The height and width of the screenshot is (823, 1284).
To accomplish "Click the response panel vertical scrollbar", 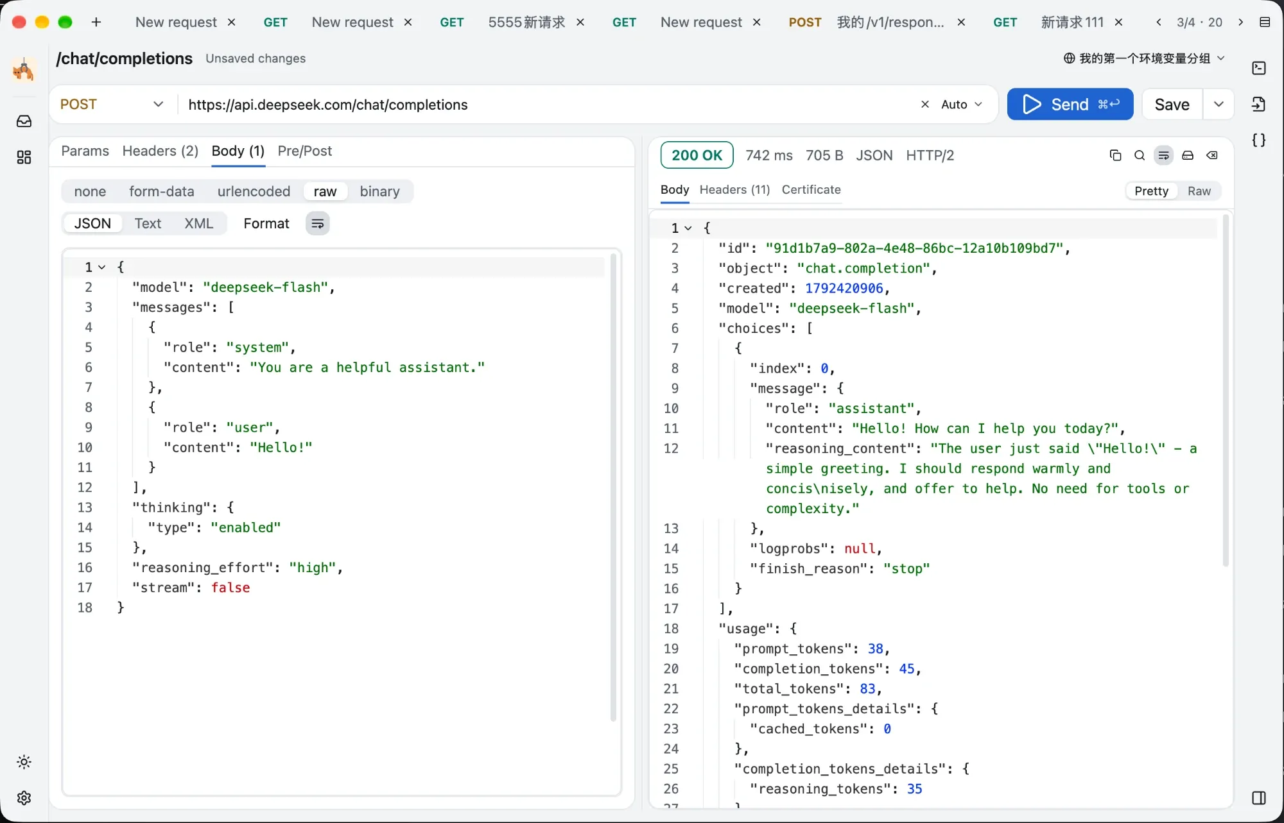I will tap(1226, 391).
